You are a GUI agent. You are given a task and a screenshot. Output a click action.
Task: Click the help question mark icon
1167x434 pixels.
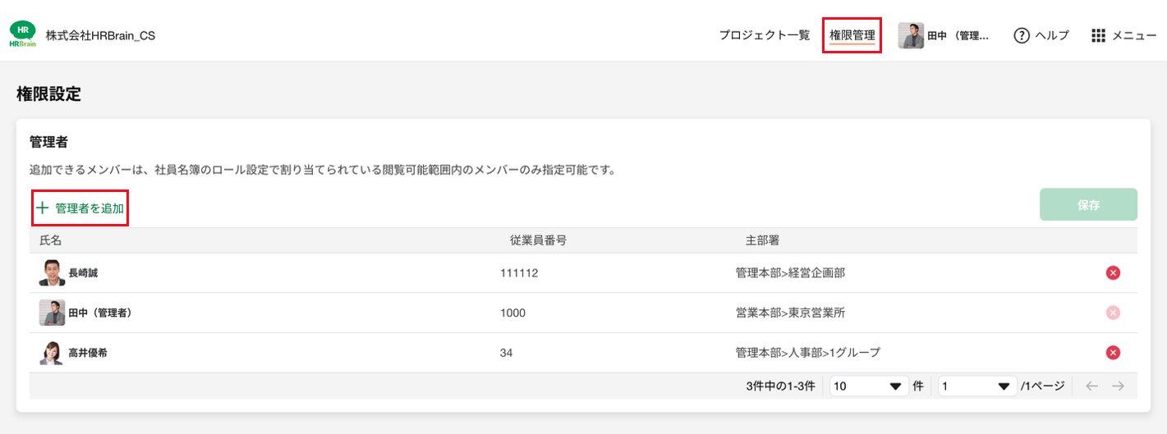[1022, 35]
